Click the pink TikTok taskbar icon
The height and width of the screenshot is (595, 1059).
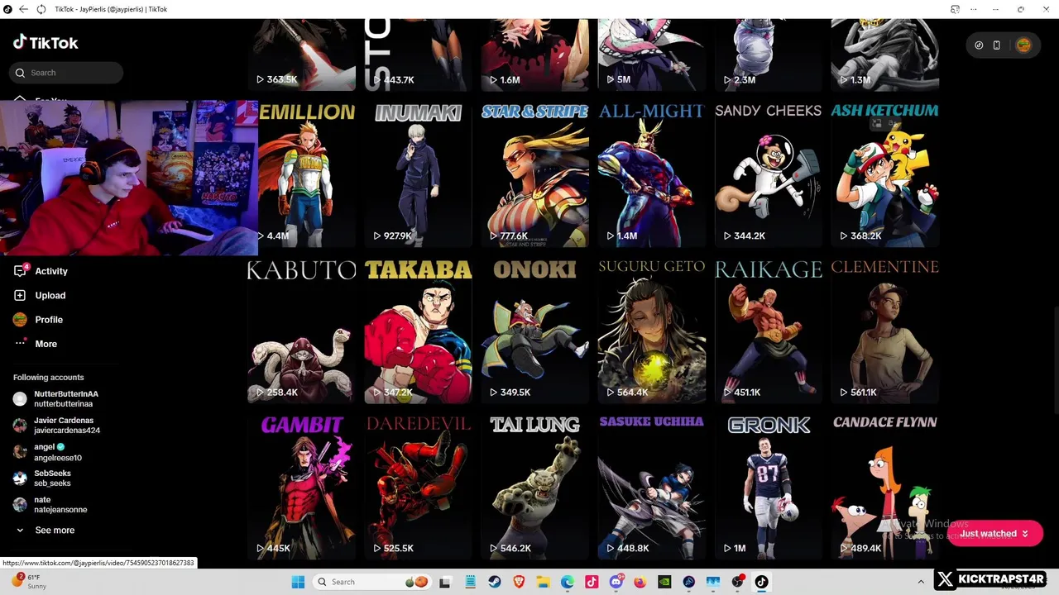(592, 582)
